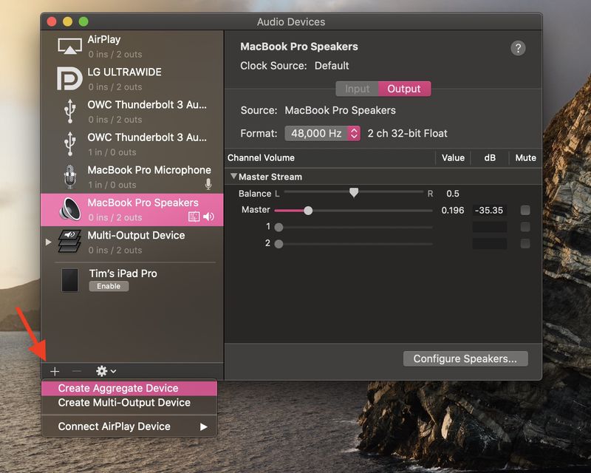Click the channel 2 volume slider knob
This screenshot has width=591, height=473.
pyautogui.click(x=279, y=244)
